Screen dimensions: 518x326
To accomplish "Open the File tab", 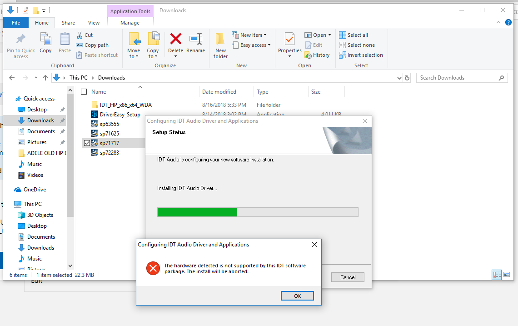I will point(16,22).
